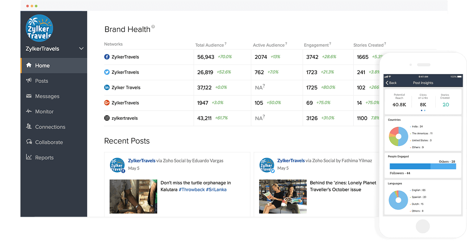Click the Instagram total audience value 43,211

204,118
